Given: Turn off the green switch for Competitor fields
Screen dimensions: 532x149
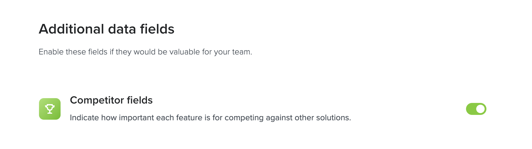Looking at the screenshot, I should point(476,109).
